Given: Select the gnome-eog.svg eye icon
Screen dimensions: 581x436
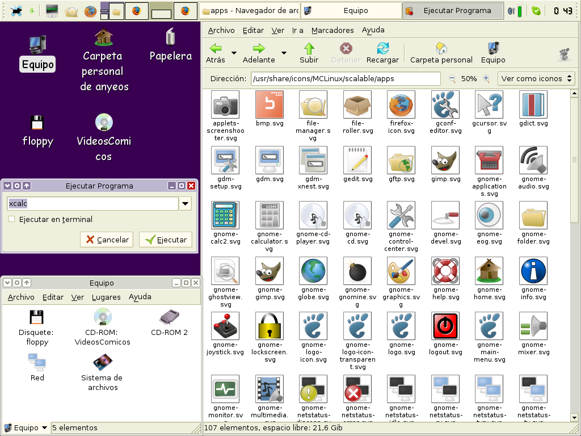Looking at the screenshot, I should [x=489, y=215].
